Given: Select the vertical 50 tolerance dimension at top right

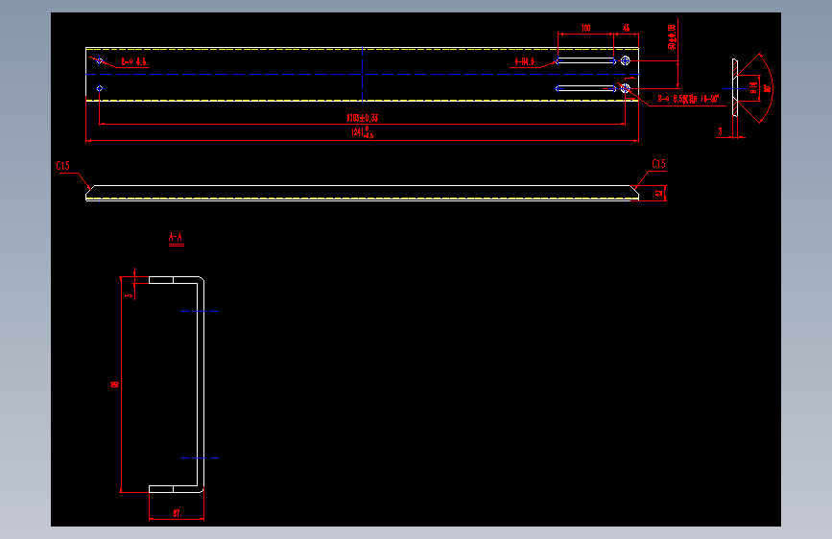Looking at the screenshot, I should [673, 36].
